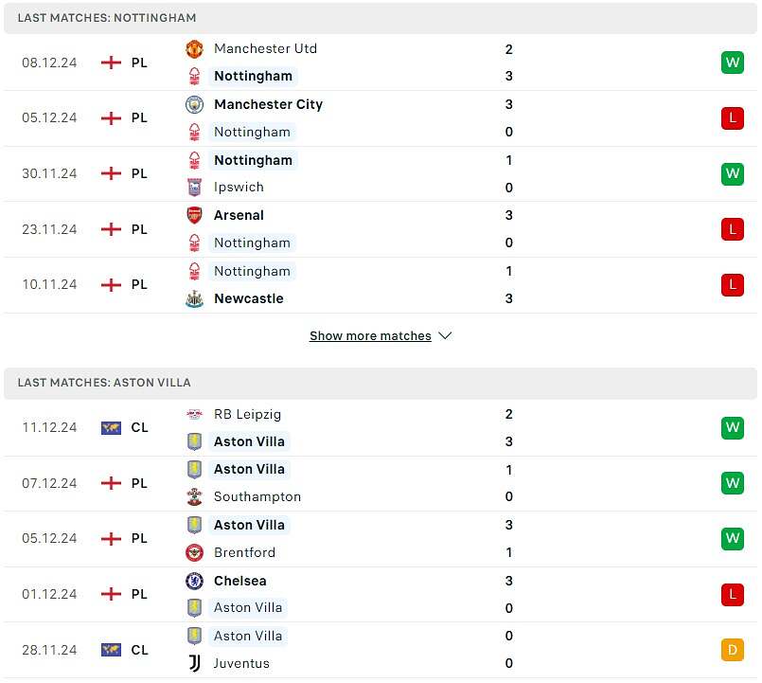Click the Arsenal club crest
The width and height of the screenshot is (762, 683).
(x=194, y=215)
